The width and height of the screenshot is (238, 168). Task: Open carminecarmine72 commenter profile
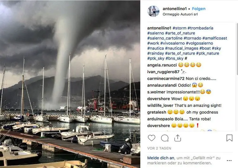(166, 79)
